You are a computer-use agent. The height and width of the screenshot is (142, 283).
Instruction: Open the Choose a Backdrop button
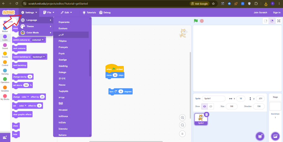point(276,136)
